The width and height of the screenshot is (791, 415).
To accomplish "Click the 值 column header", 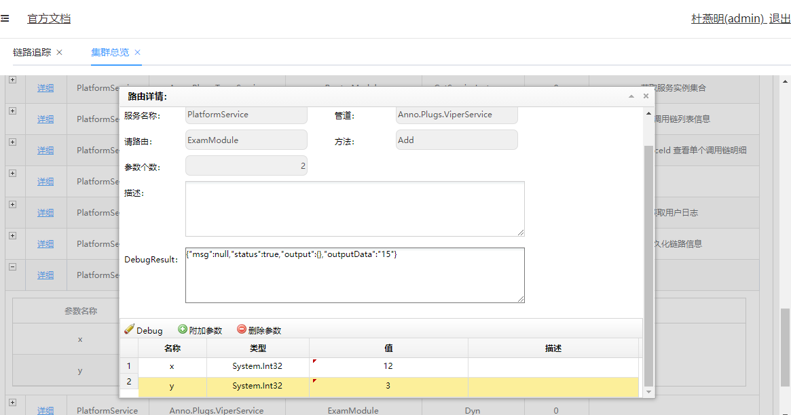I will tap(388, 348).
